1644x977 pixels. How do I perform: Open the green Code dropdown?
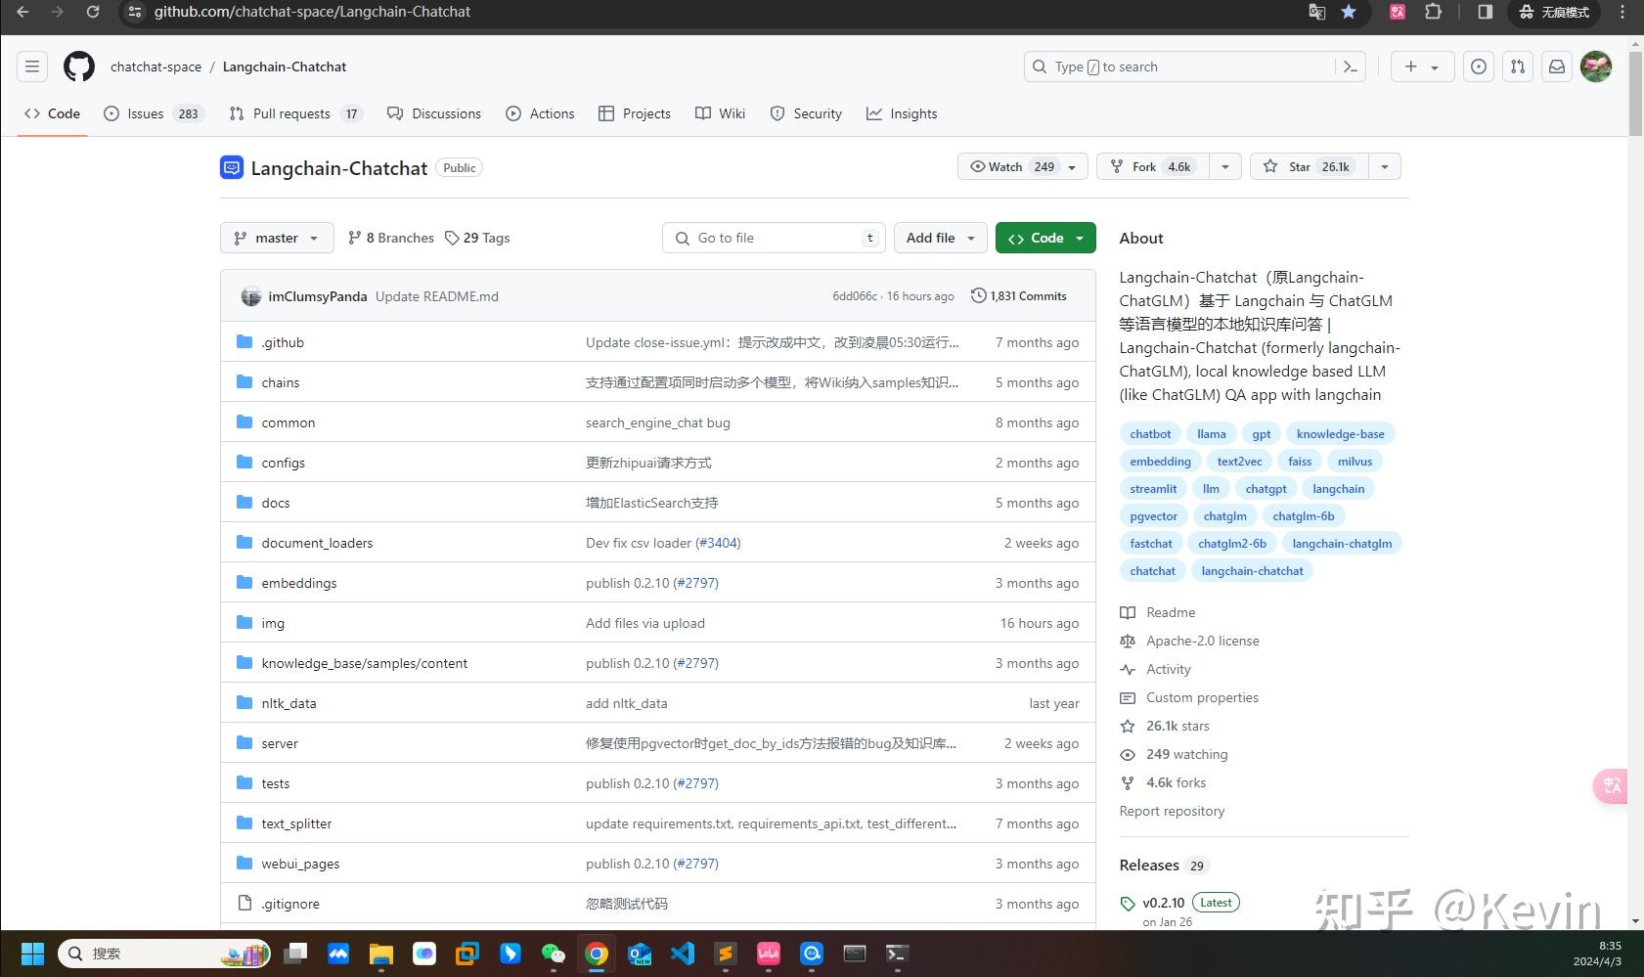[1045, 238]
